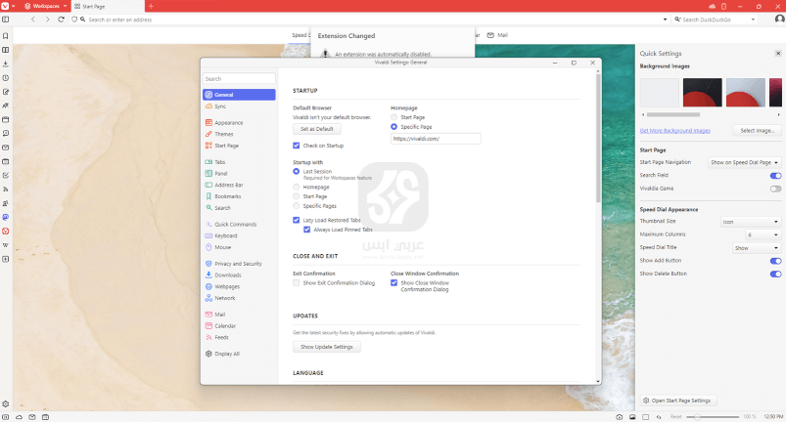Close the Quick Settings panel
Screen dimensions: 786x422
click(778, 53)
